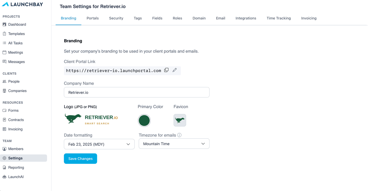Pick the green Primary Color swatch

144,121
